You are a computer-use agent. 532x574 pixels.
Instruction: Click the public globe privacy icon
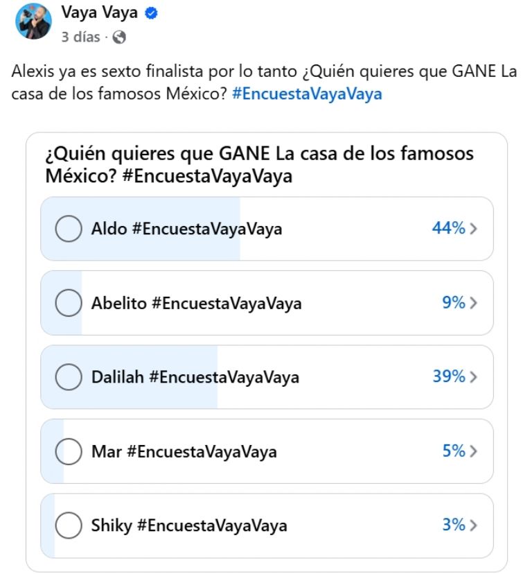coord(118,37)
